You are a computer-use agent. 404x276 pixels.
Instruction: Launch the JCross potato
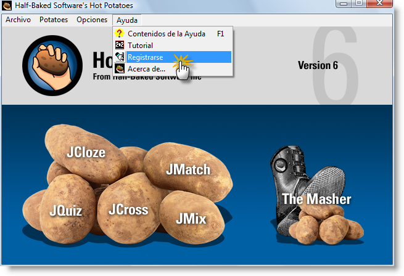pos(128,209)
